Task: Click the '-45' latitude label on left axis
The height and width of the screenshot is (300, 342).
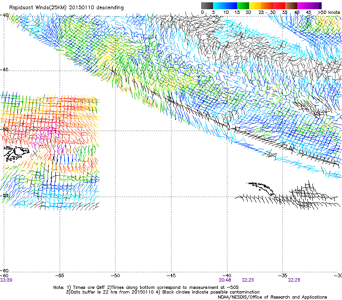Action: point(4,70)
